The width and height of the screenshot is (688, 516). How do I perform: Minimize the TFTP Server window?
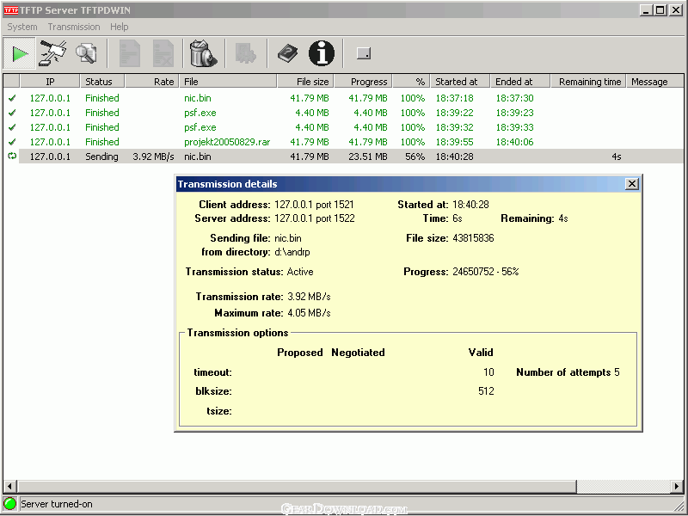pyautogui.click(x=645, y=10)
